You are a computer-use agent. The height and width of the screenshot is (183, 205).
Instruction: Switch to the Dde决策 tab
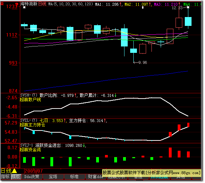(x=32, y=177)
